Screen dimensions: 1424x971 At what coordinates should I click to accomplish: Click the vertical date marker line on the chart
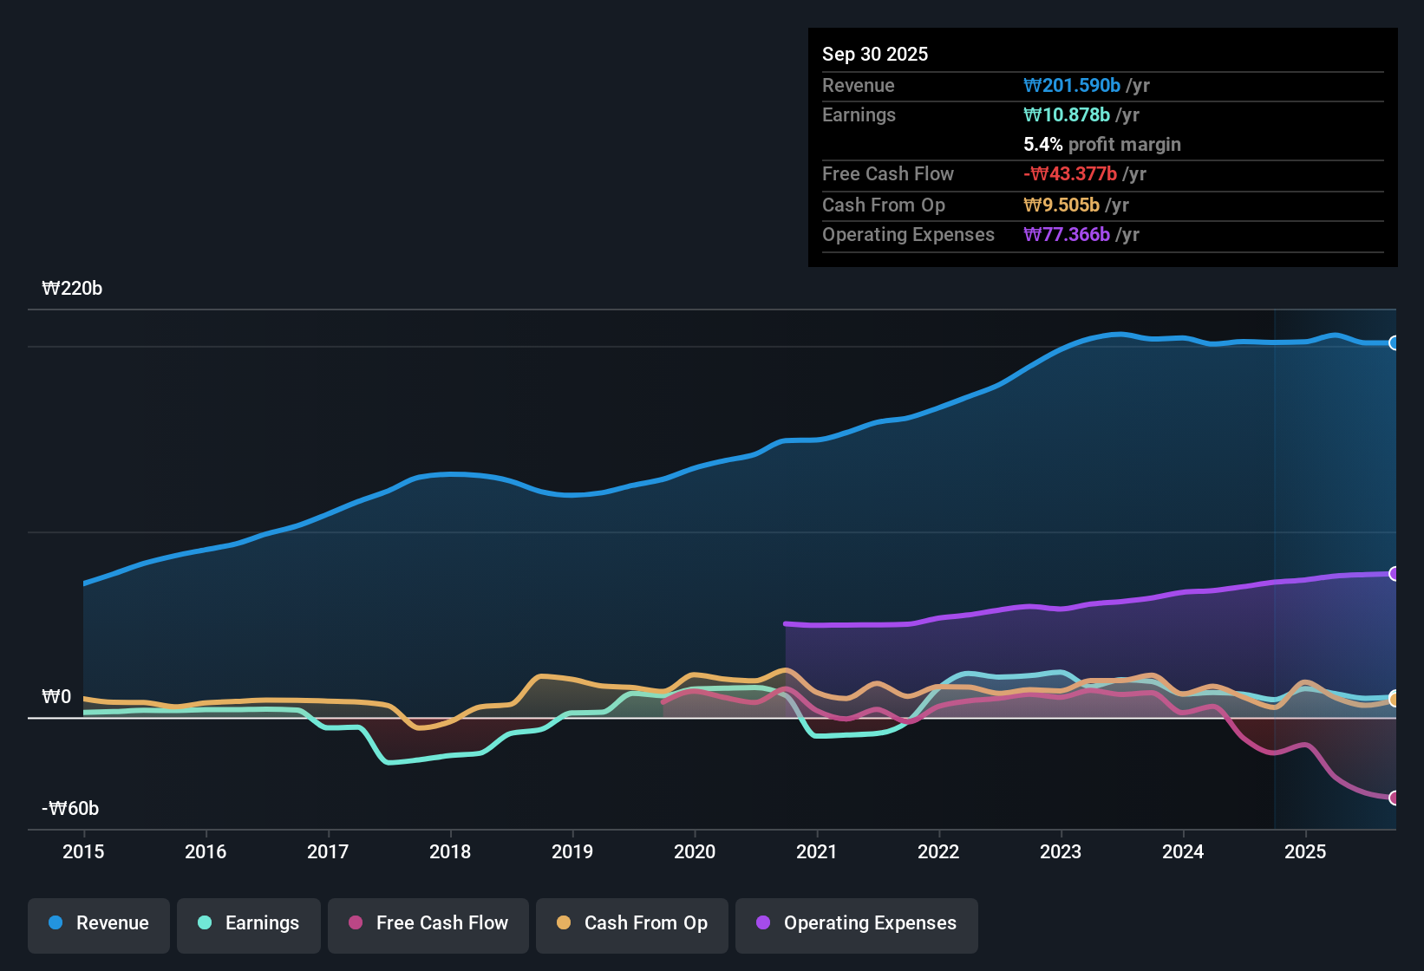click(x=1275, y=564)
